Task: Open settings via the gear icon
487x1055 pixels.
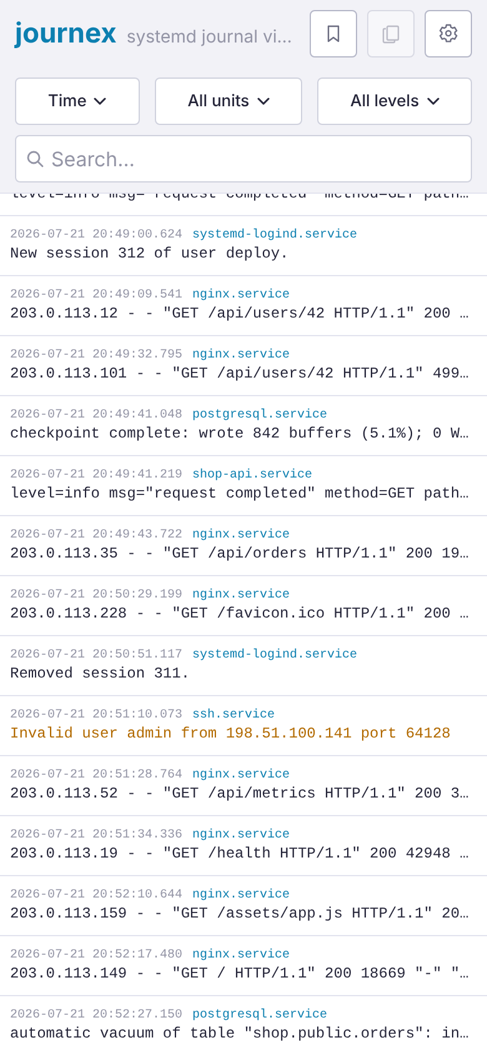Action: coord(448,34)
